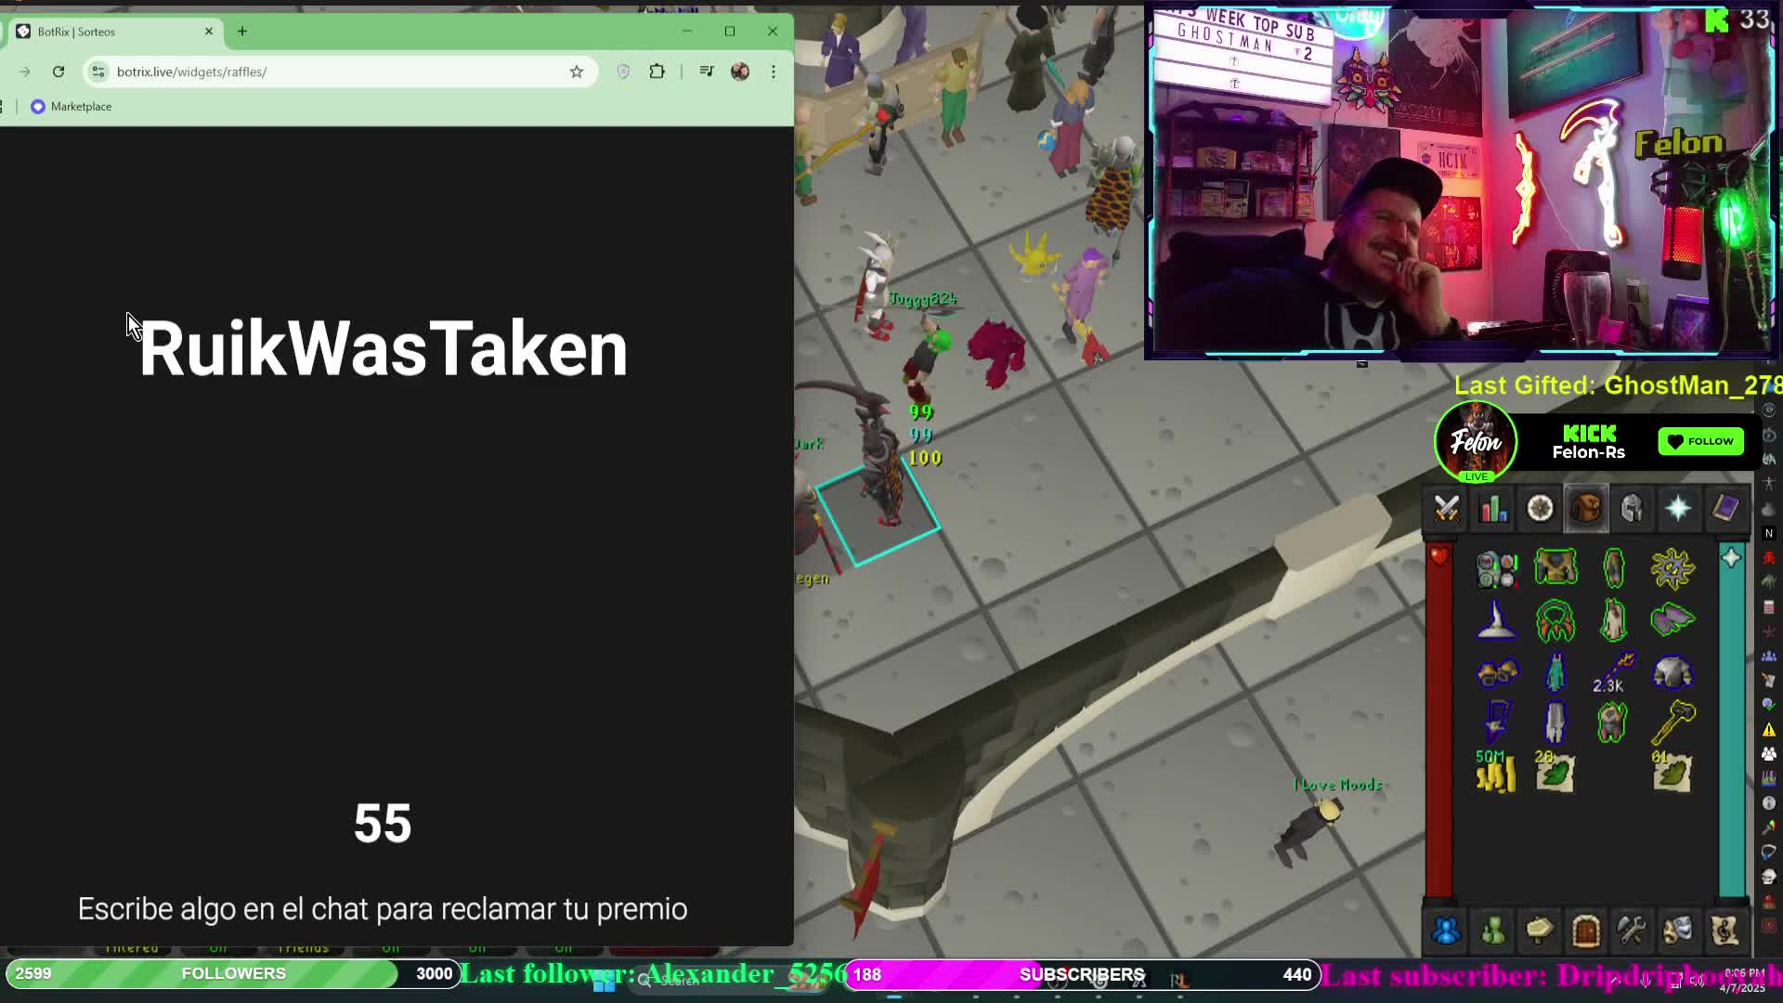Open the Prayer star tab

tap(1679, 509)
